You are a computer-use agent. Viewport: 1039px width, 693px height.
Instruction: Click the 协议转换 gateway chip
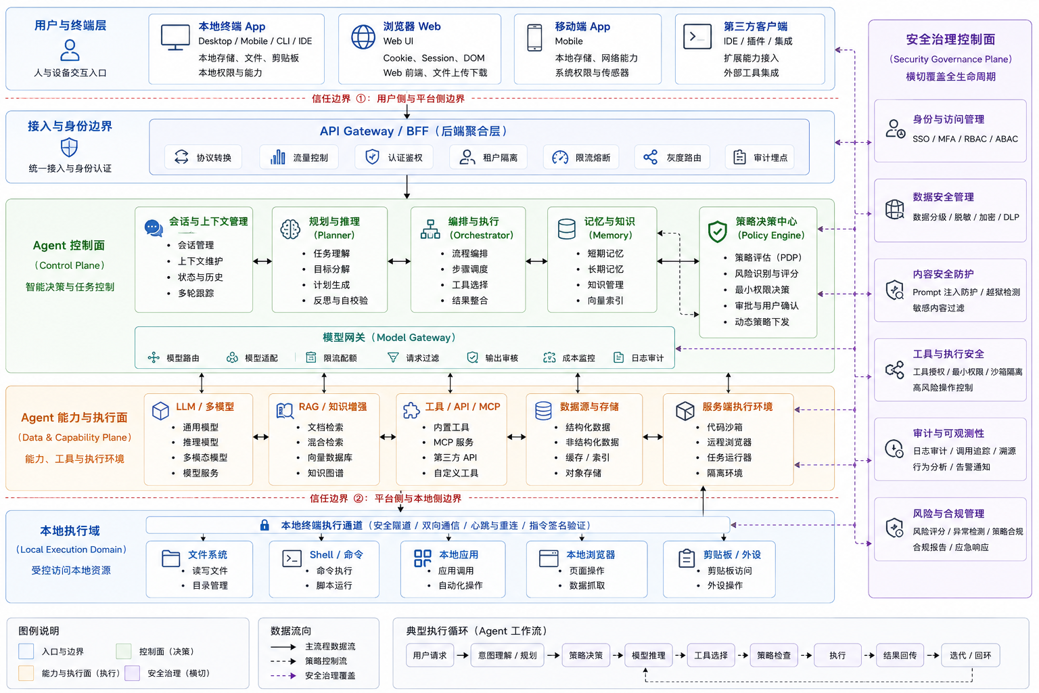(204, 157)
